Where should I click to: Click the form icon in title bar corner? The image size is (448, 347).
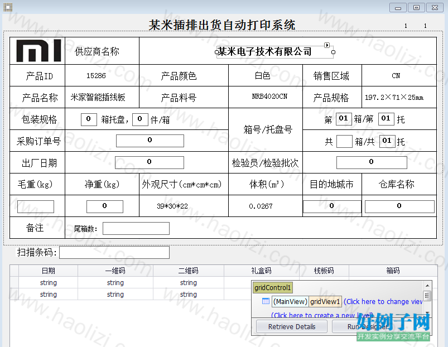8,7
